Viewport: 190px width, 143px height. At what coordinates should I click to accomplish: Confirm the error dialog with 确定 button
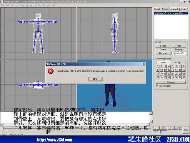pos(95,79)
